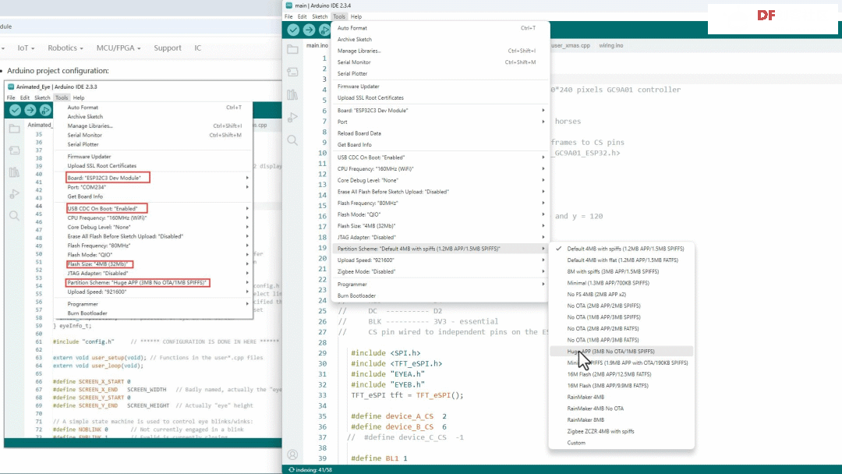
Task: Open the Robotics dropdown on the webpage
Action: pos(65,48)
